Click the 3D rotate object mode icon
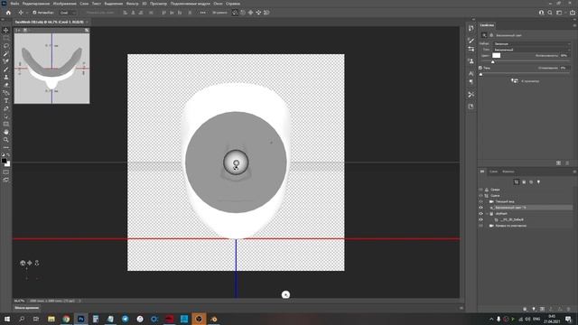Image resolution: width=578 pixels, height=325 pixels. pyautogui.click(x=235, y=13)
